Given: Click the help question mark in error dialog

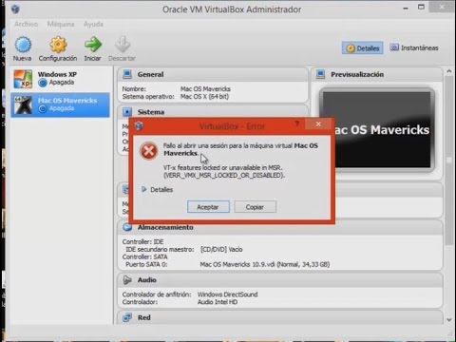Looking at the screenshot, I should pyautogui.click(x=296, y=123).
